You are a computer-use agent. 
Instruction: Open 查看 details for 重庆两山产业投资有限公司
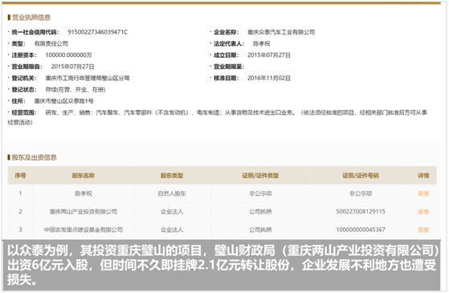click(423, 212)
